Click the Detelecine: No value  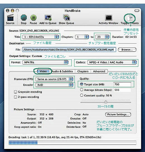pyautogui.click(x=84, y=123)
